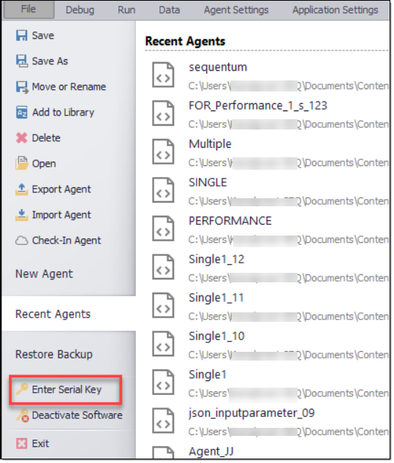The width and height of the screenshot is (394, 463).
Task: Click the Export Agent upload icon
Action: (x=21, y=189)
